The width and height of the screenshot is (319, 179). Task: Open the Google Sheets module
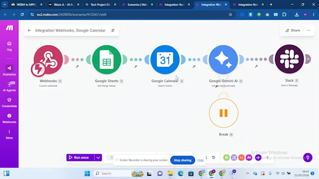[106, 60]
